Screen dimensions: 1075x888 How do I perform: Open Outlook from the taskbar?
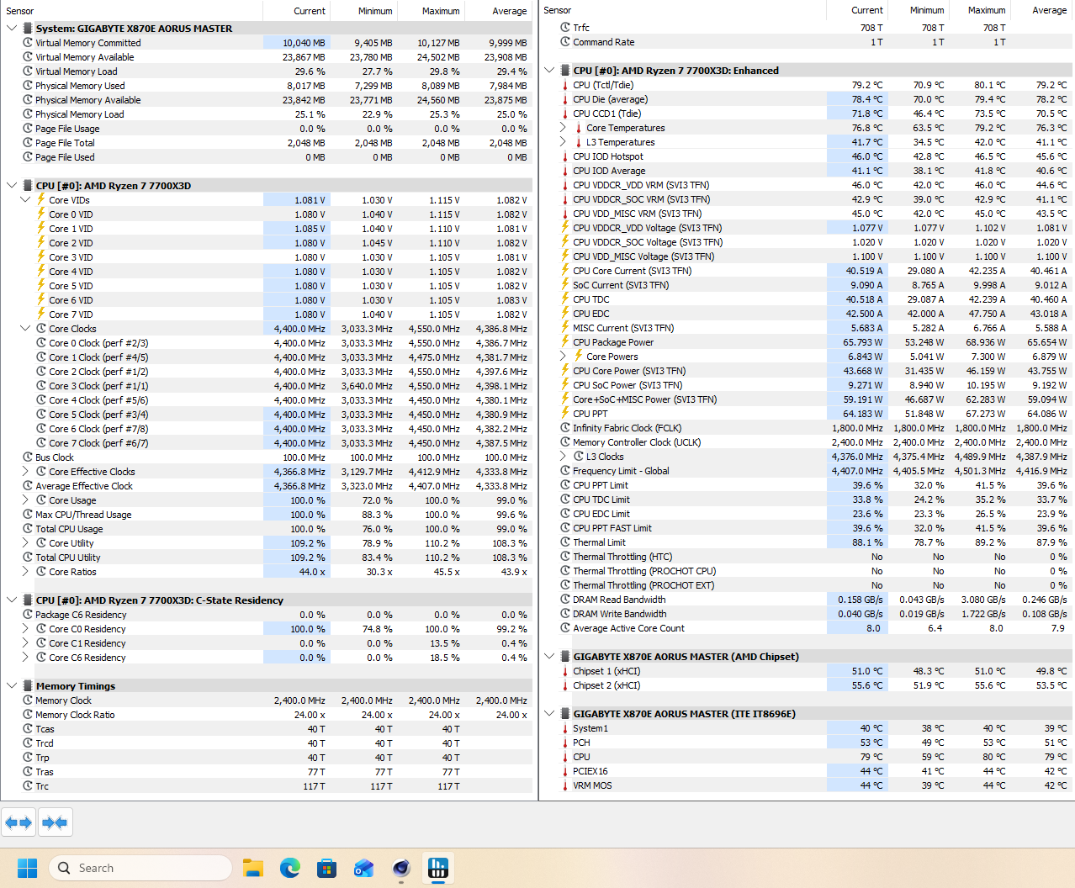point(364,868)
